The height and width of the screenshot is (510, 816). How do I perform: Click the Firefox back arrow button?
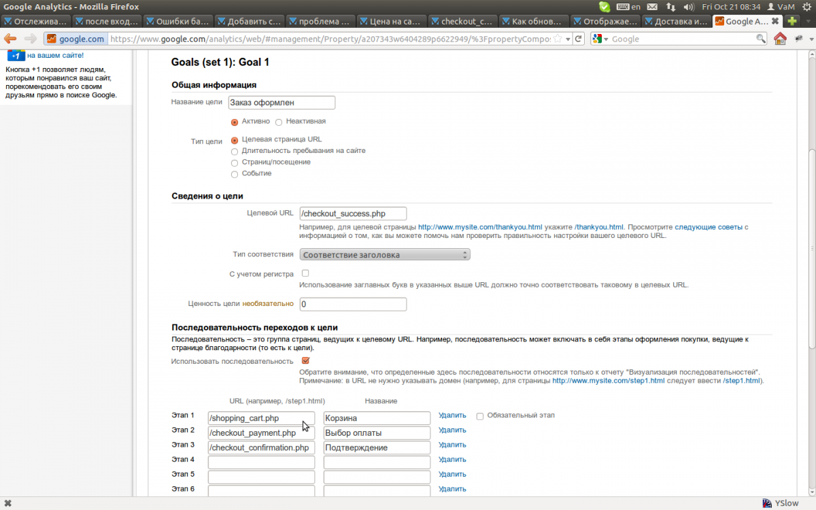tap(10, 39)
